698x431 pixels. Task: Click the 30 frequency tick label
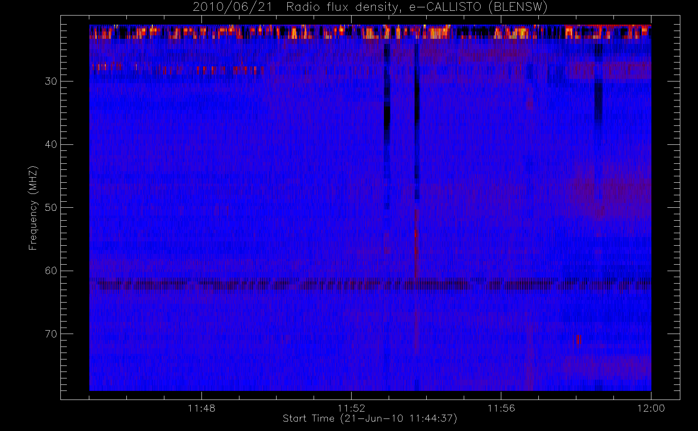coord(51,81)
